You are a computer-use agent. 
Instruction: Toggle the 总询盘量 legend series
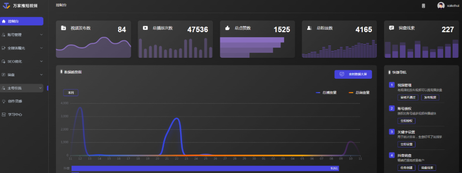point(359,92)
